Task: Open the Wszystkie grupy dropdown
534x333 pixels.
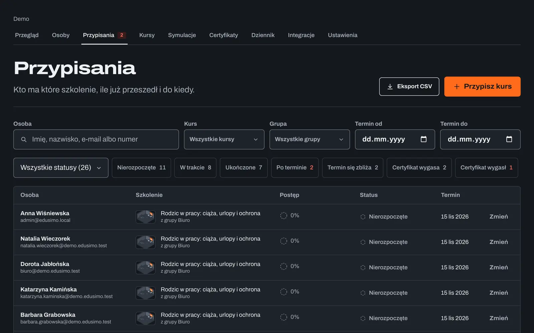Action: [309, 140]
